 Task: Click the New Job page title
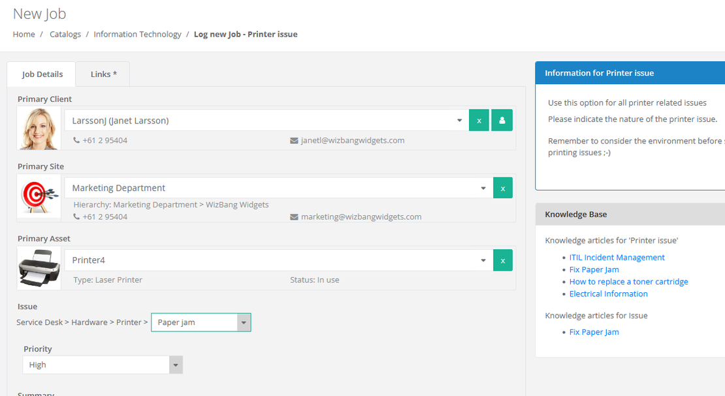tap(39, 14)
